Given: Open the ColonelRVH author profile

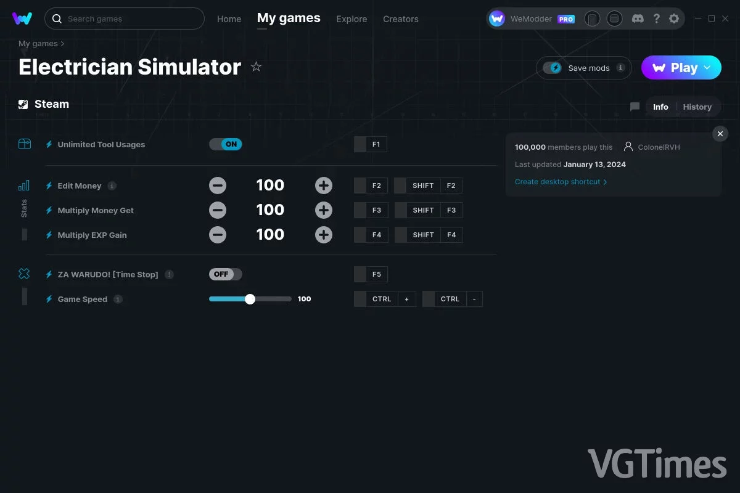Looking at the screenshot, I should (659, 147).
